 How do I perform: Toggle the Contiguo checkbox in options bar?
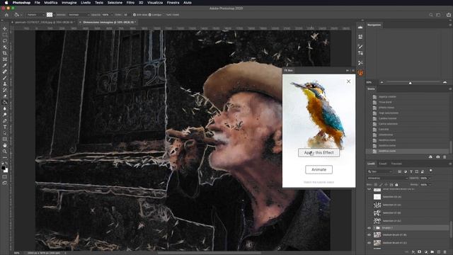point(149,15)
